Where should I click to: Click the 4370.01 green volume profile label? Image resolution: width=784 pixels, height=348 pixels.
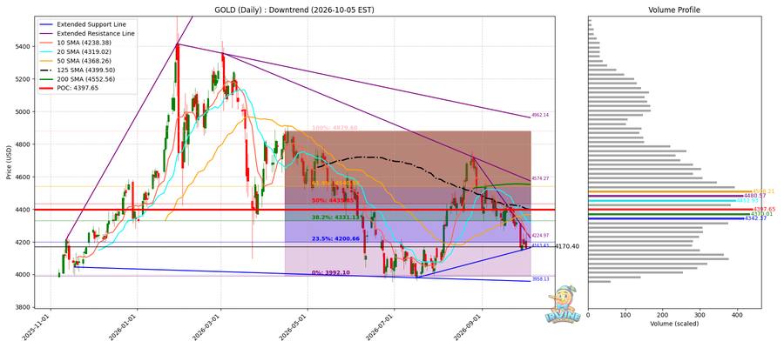coord(761,214)
